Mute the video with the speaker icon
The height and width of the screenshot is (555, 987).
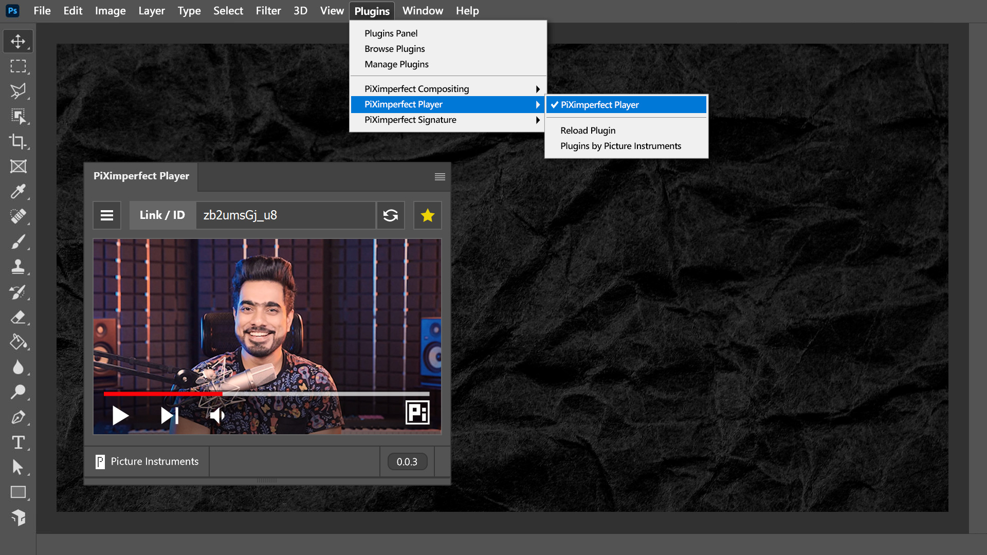217,415
